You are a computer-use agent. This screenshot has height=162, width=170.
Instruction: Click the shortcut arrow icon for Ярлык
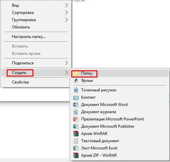76,80
